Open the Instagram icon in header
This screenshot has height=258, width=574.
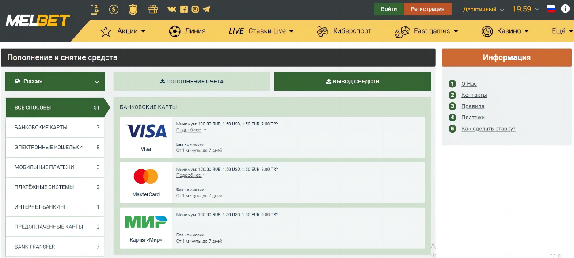click(x=195, y=9)
